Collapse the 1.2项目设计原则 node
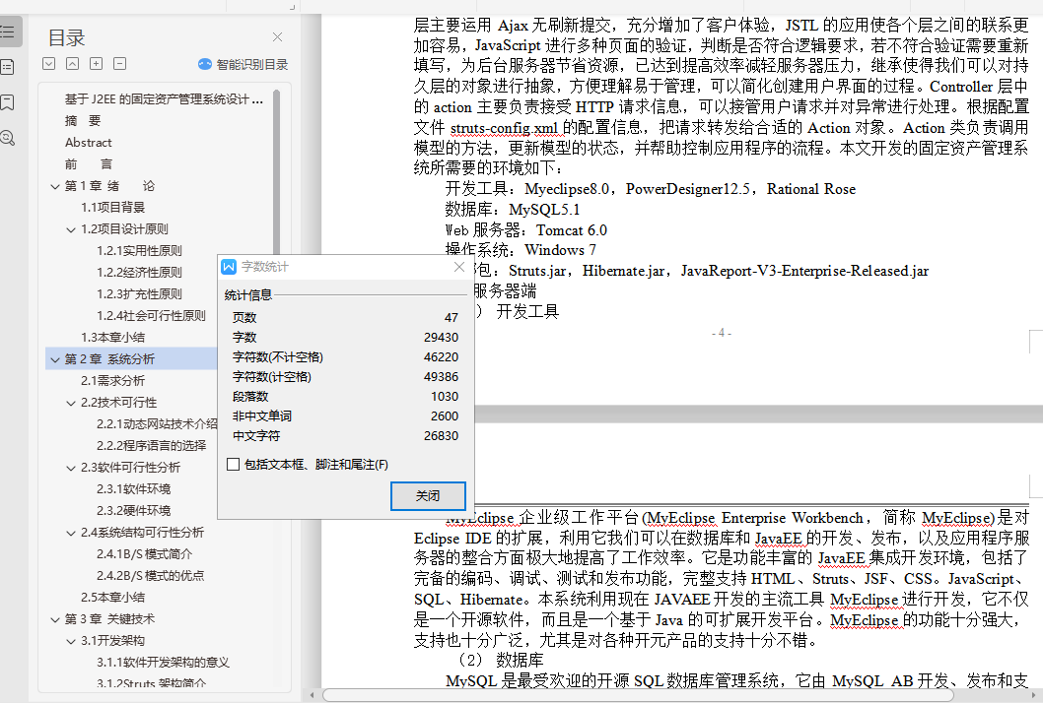Viewport: 1043px width, 703px height. click(71, 229)
